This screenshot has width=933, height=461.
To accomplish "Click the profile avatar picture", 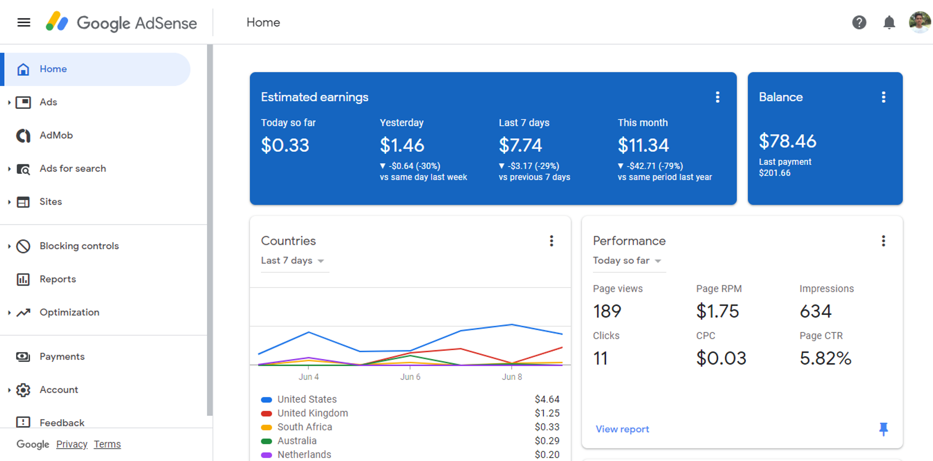I will tap(919, 22).
